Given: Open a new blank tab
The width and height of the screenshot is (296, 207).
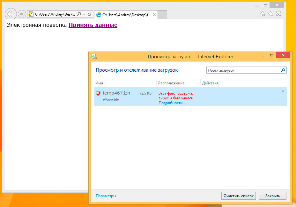Looking at the screenshot, I should pyautogui.click(x=162, y=15).
